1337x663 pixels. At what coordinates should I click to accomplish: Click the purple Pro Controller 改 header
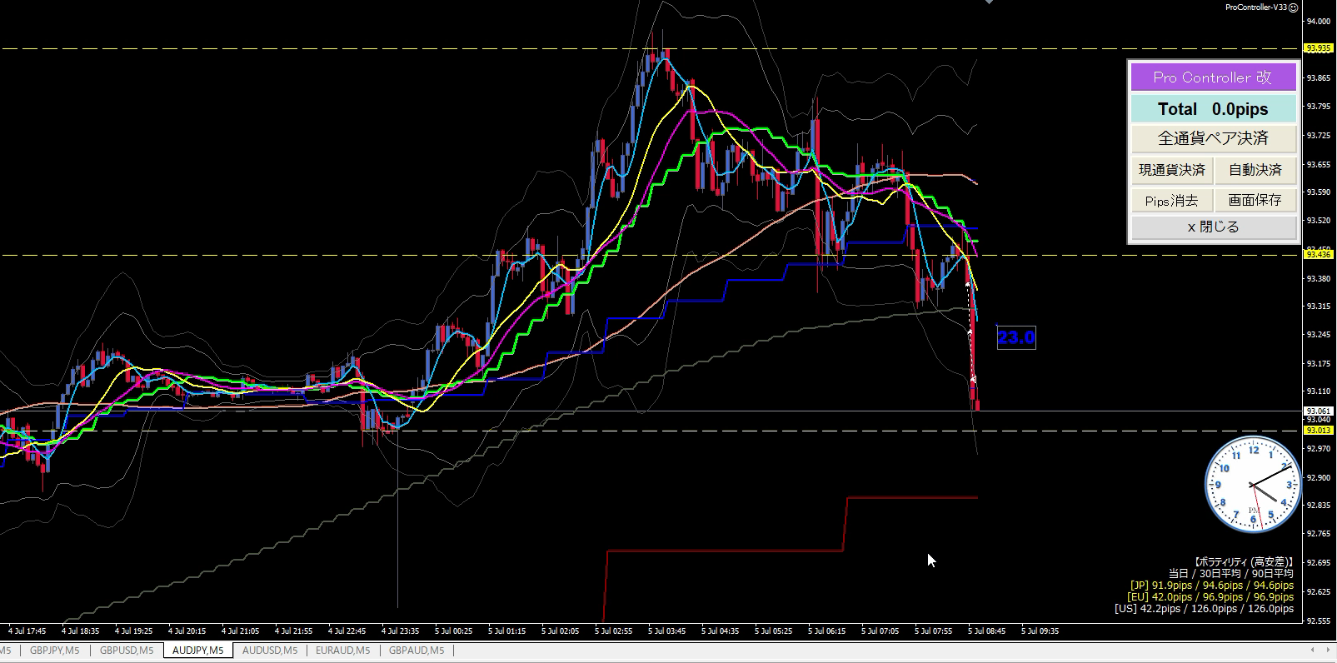click(1213, 77)
